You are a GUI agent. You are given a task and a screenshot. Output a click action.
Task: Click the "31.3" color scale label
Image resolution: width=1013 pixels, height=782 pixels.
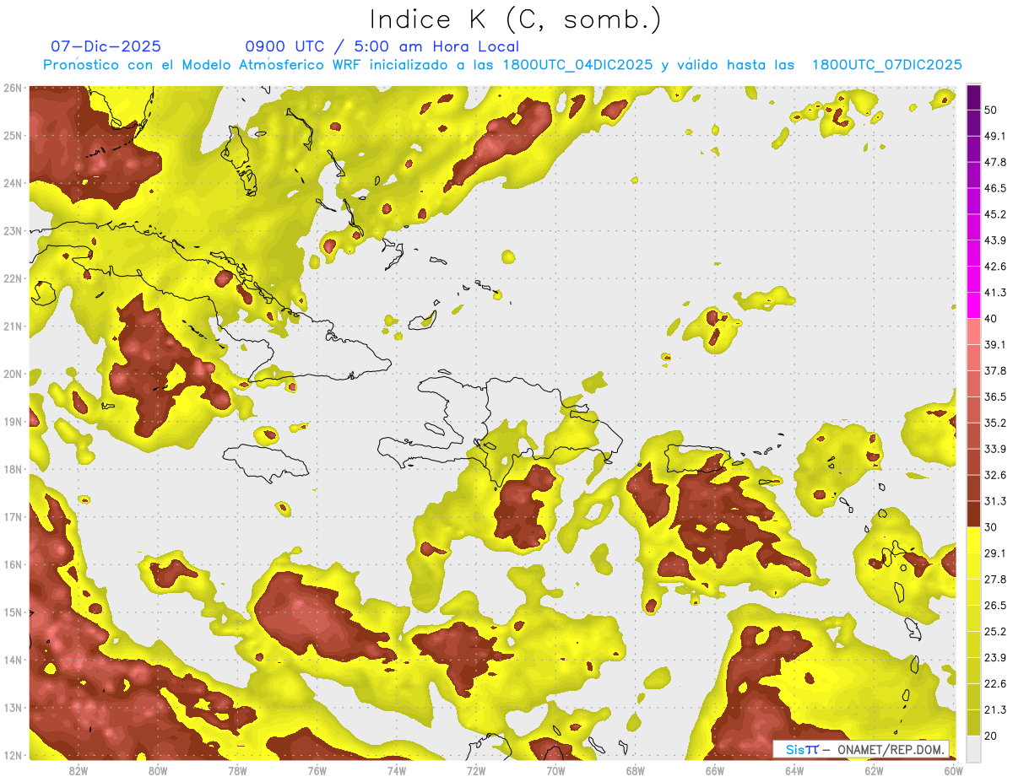tap(994, 501)
